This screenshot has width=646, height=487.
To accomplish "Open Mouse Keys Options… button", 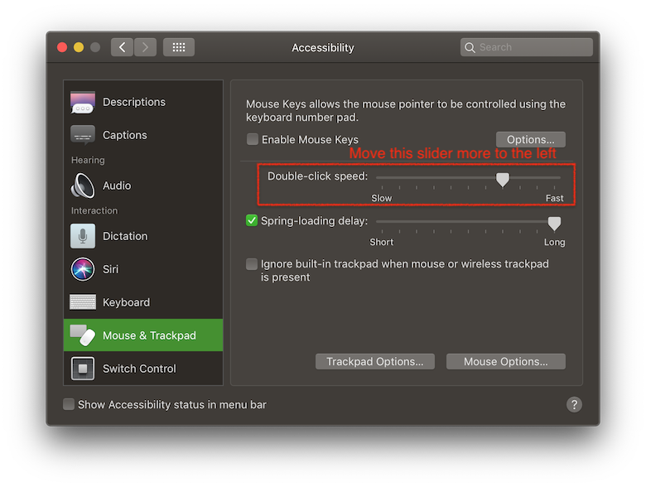I will coord(531,140).
